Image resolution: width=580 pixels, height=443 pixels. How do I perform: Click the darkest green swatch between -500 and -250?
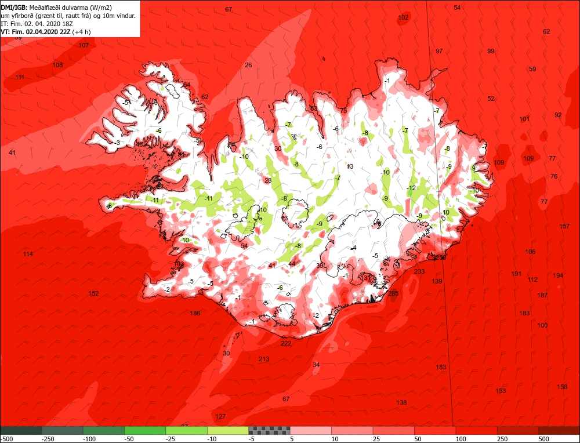21,430
